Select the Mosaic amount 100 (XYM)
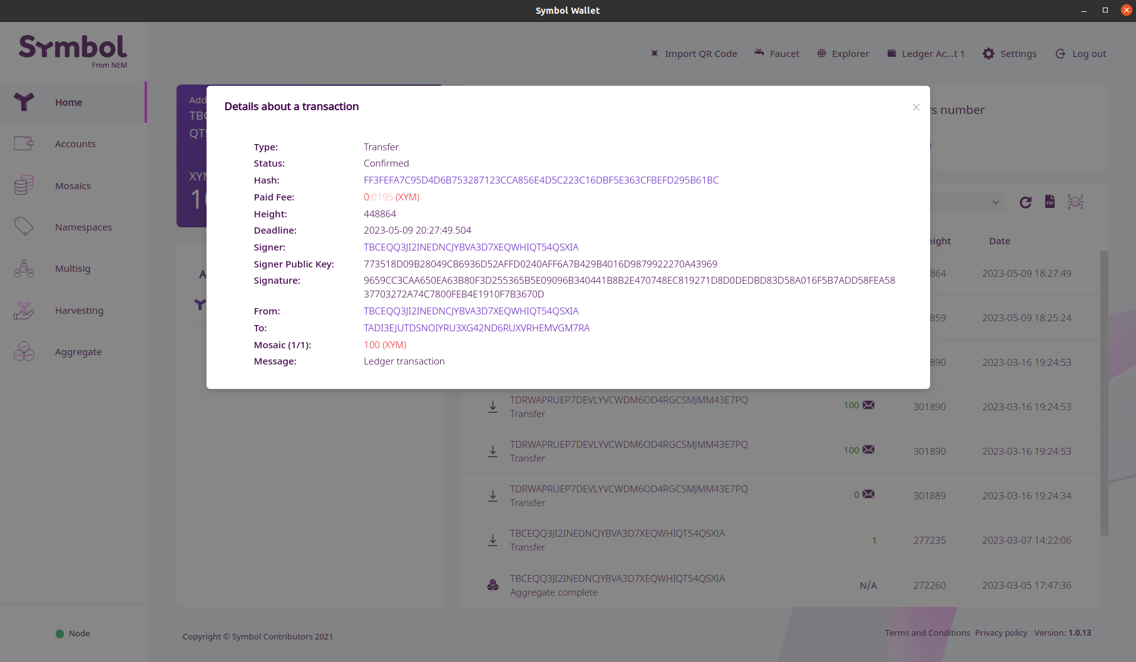Screen dimensions: 1136x662 (385, 344)
